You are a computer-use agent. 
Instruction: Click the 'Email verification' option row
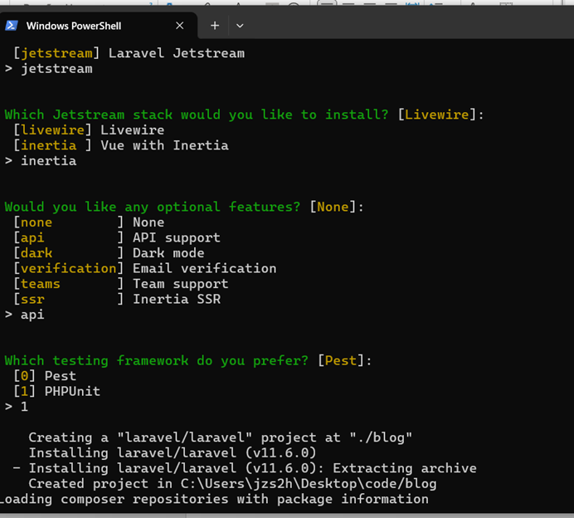tap(145, 268)
